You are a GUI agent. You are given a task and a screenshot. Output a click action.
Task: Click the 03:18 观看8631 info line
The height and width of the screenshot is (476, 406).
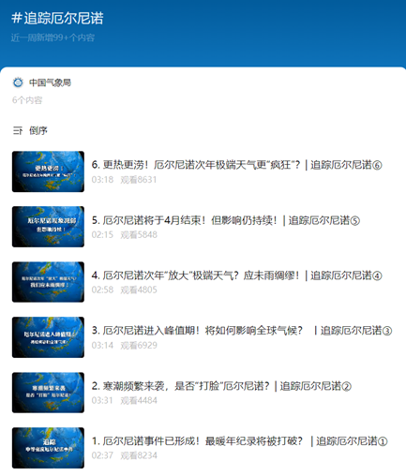pos(124,180)
